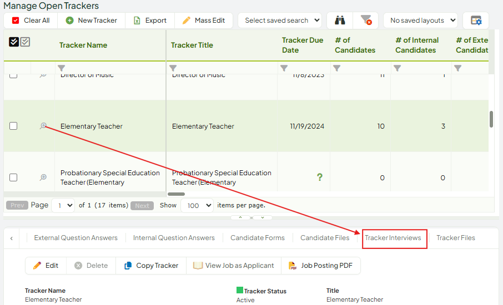Click the horizontal grid scrollbar thumb
Viewport: 503px width, 305px height.
tap(177, 194)
